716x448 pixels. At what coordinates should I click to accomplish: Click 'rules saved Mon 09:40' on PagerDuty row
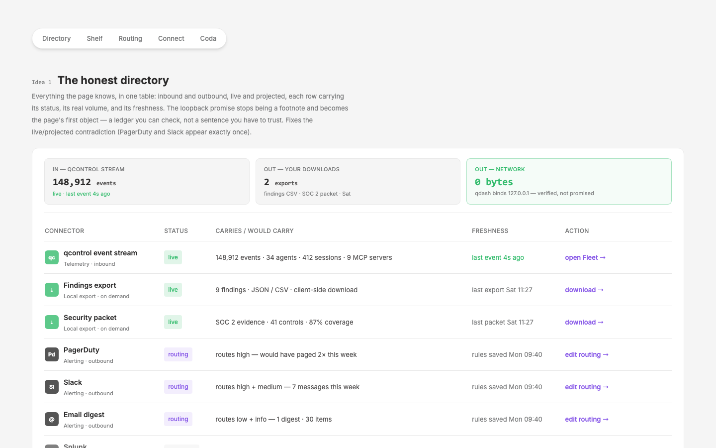507,354
